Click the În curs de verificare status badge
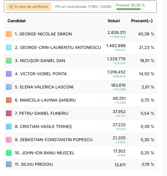This screenshot has height=176, width=167. (x=29, y=7)
